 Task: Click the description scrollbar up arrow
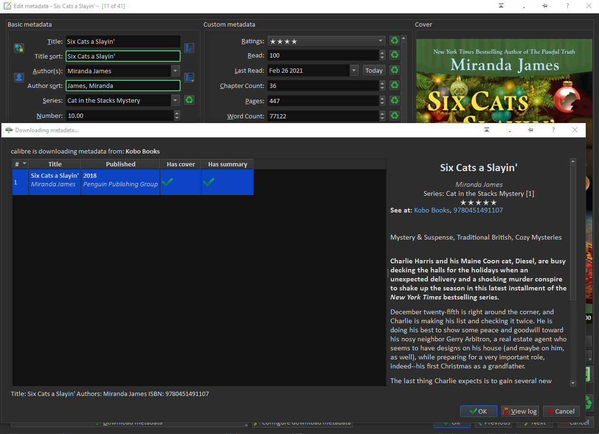click(x=573, y=162)
